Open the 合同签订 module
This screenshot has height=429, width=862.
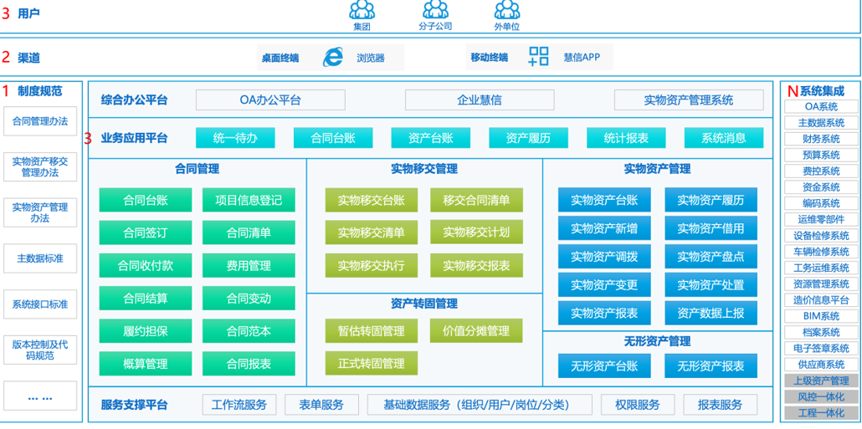click(145, 232)
